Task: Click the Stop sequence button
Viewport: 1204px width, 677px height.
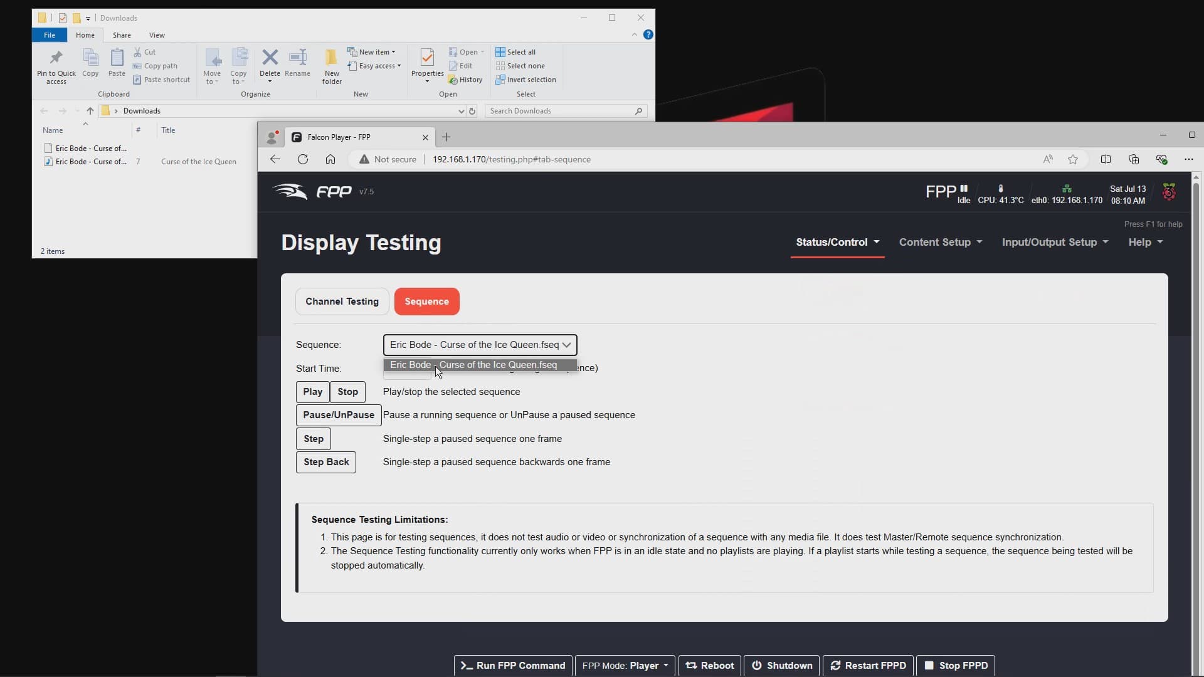Action: [347, 392]
